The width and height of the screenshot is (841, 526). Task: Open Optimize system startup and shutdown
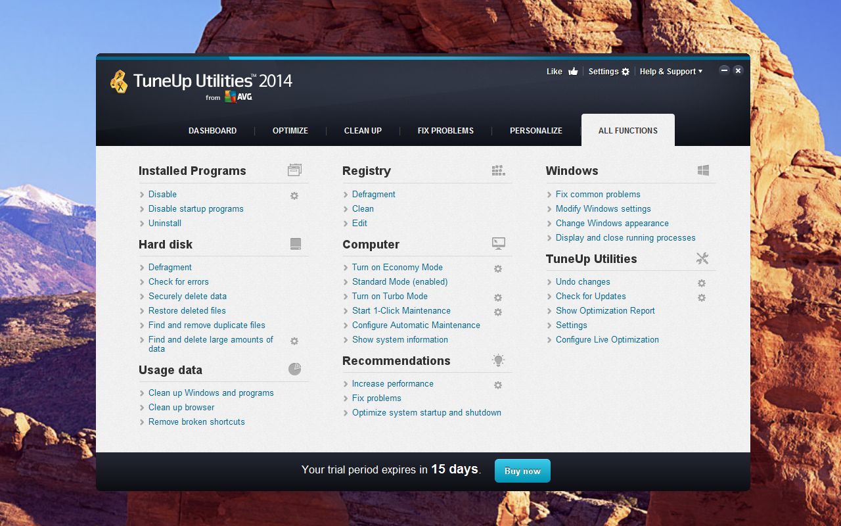click(426, 412)
